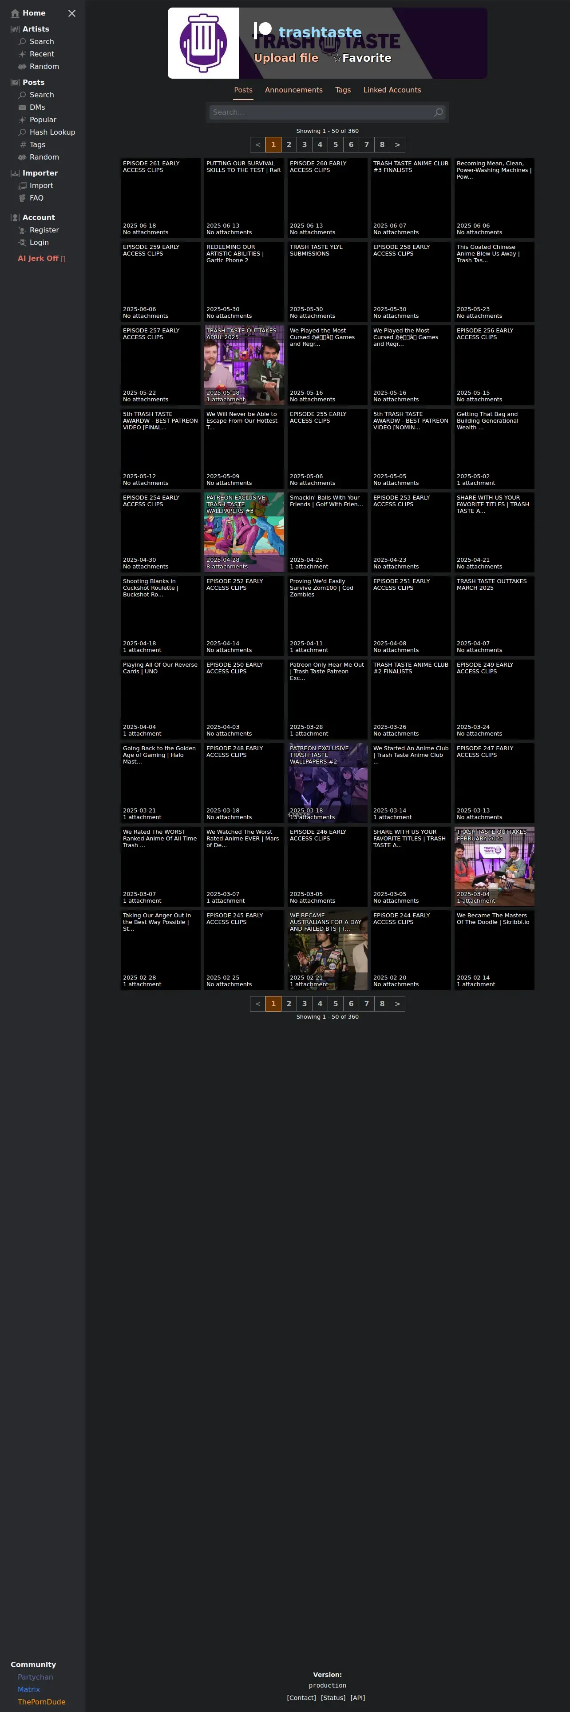Image resolution: width=570 pixels, height=1712 pixels.
Task: Open the Announcements tab
Action: tap(293, 90)
